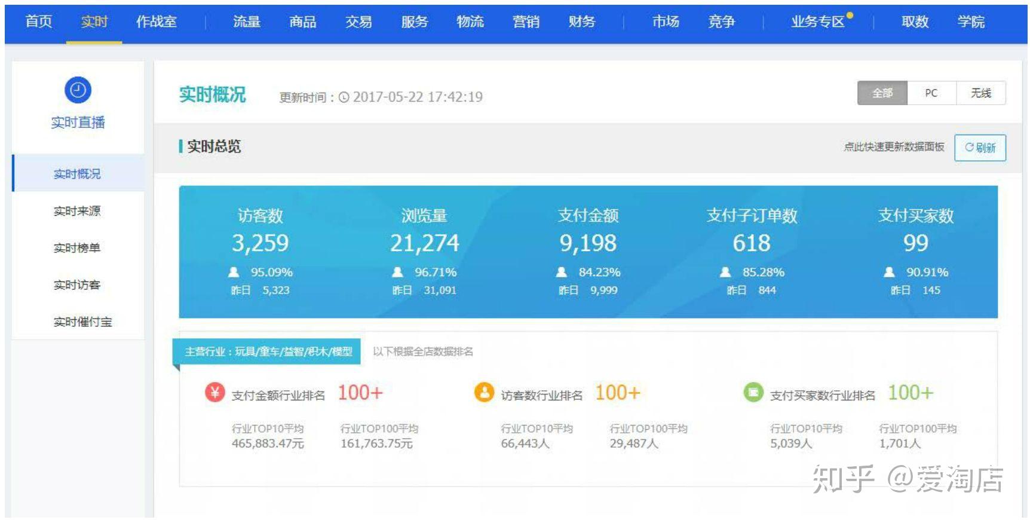Click the 支付买家数 value 99

(916, 243)
